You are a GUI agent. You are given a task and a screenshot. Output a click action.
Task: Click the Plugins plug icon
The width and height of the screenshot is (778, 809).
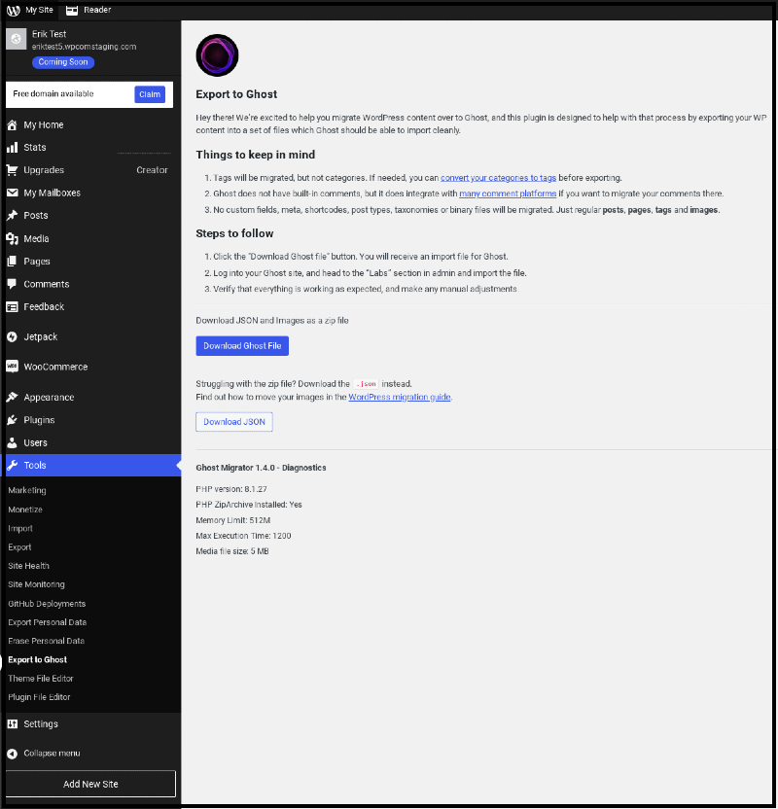click(12, 420)
